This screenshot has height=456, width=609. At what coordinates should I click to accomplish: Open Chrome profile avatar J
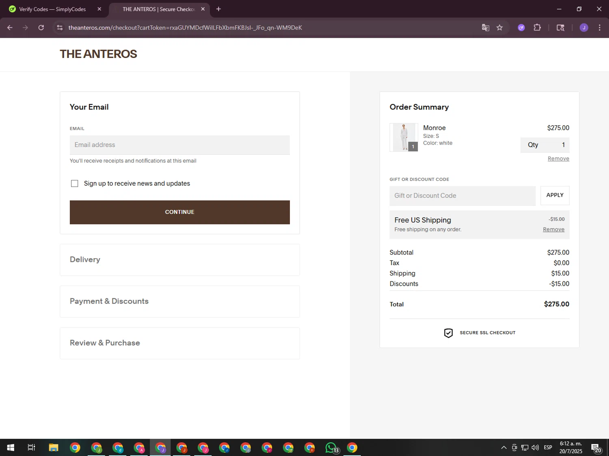pyautogui.click(x=584, y=28)
